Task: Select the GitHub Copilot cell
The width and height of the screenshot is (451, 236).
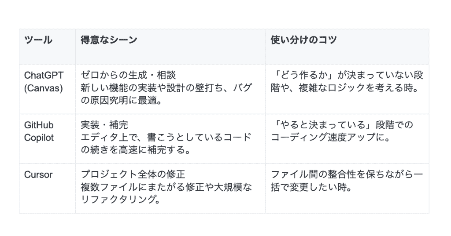Action: tap(47, 139)
